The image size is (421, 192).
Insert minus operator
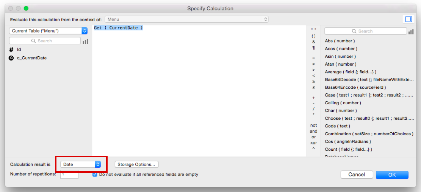point(313,103)
